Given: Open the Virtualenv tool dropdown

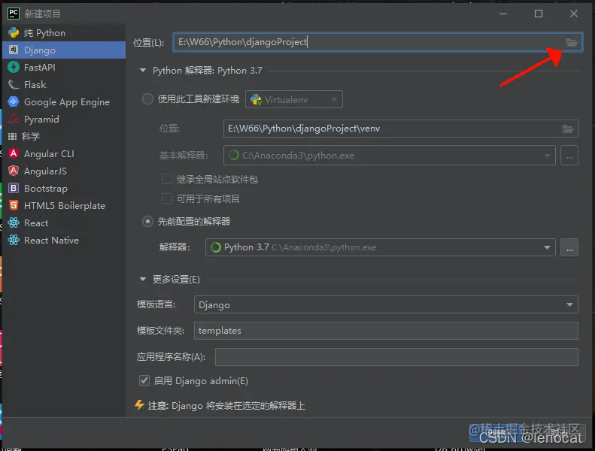Looking at the screenshot, I should point(294,99).
